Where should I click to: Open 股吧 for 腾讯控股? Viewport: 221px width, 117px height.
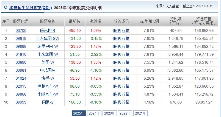click(117, 30)
